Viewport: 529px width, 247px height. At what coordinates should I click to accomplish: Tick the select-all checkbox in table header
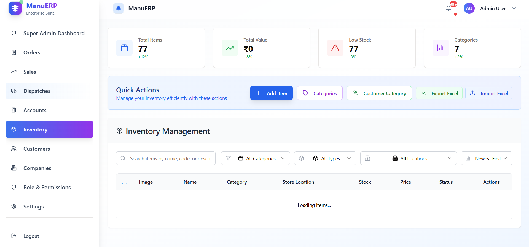click(x=125, y=181)
